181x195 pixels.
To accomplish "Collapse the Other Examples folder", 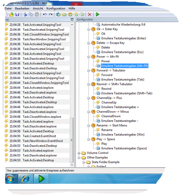I will tap(79, 158).
